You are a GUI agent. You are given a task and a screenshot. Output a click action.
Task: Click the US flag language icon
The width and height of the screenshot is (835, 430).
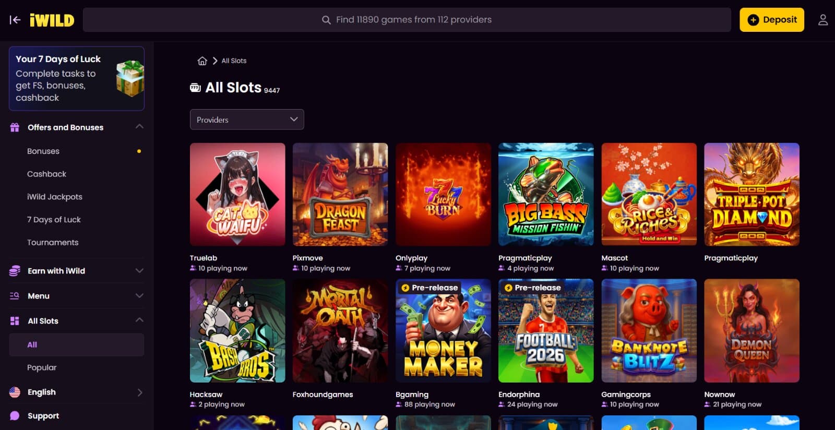pos(15,392)
